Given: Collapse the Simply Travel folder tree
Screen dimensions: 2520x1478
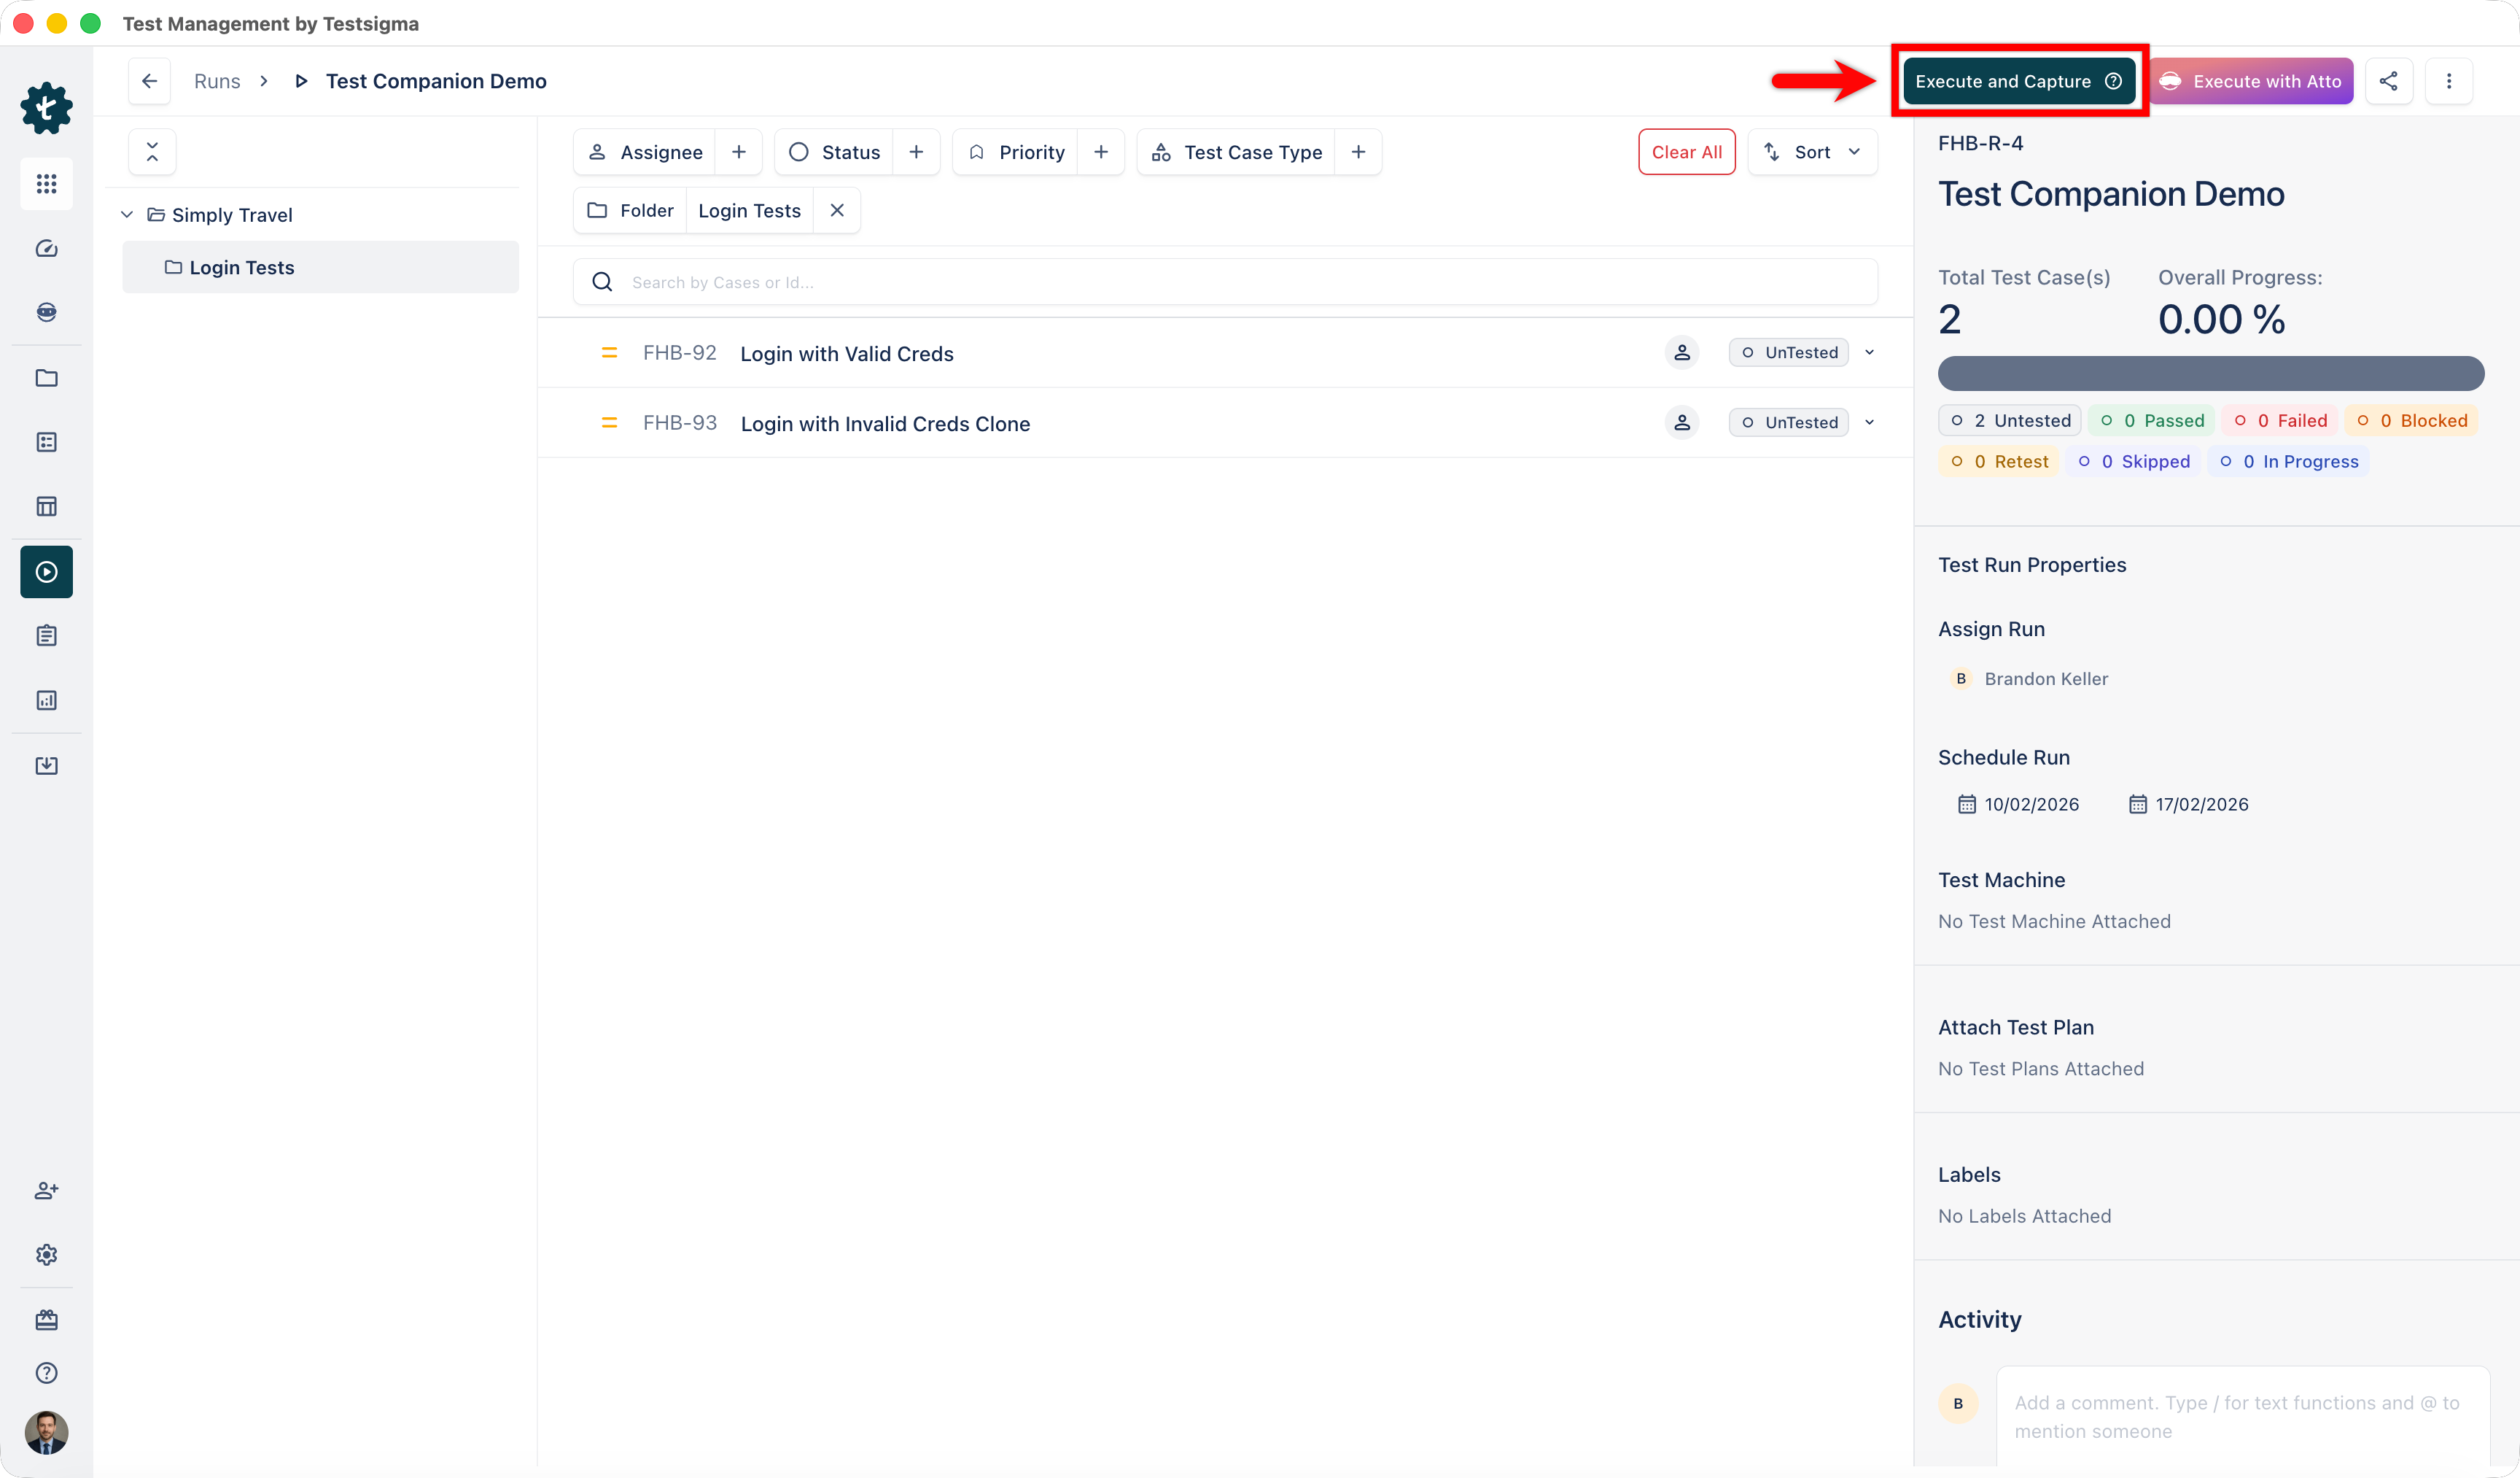Looking at the screenshot, I should 127,215.
